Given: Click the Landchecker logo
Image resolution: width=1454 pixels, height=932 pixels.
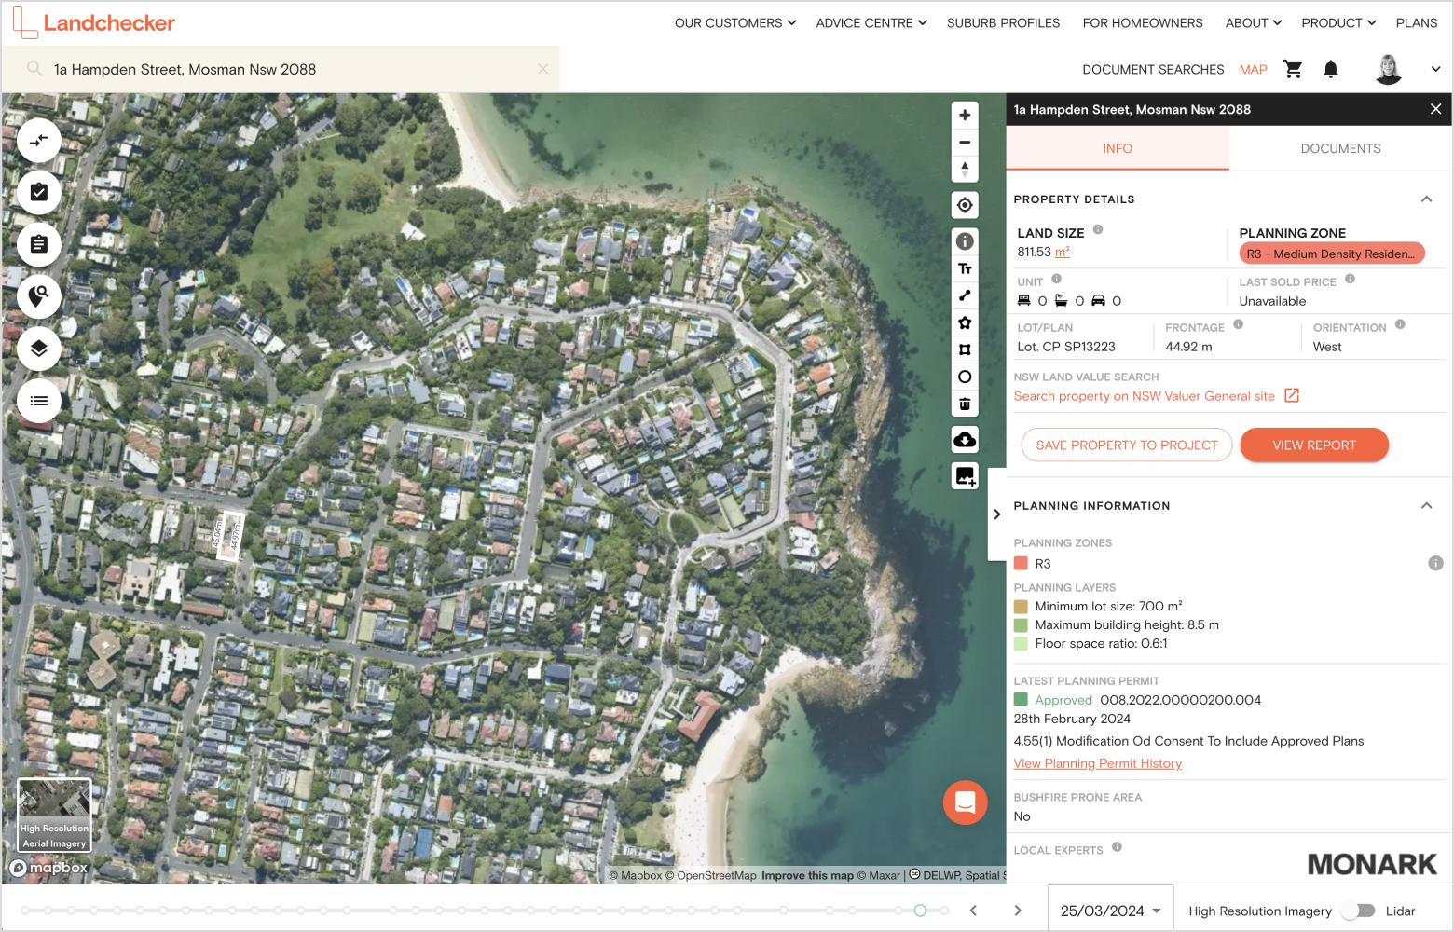Looking at the screenshot, I should 94,22.
